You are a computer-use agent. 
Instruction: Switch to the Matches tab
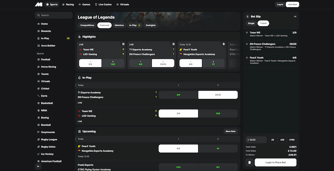coord(119,25)
